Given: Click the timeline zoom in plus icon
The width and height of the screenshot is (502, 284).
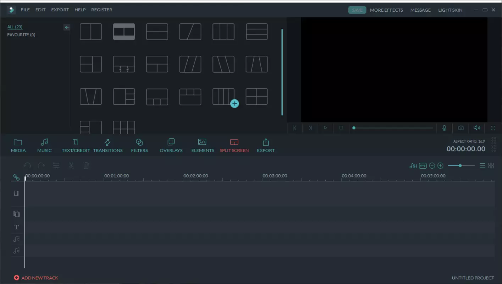Looking at the screenshot, I should [x=440, y=166].
